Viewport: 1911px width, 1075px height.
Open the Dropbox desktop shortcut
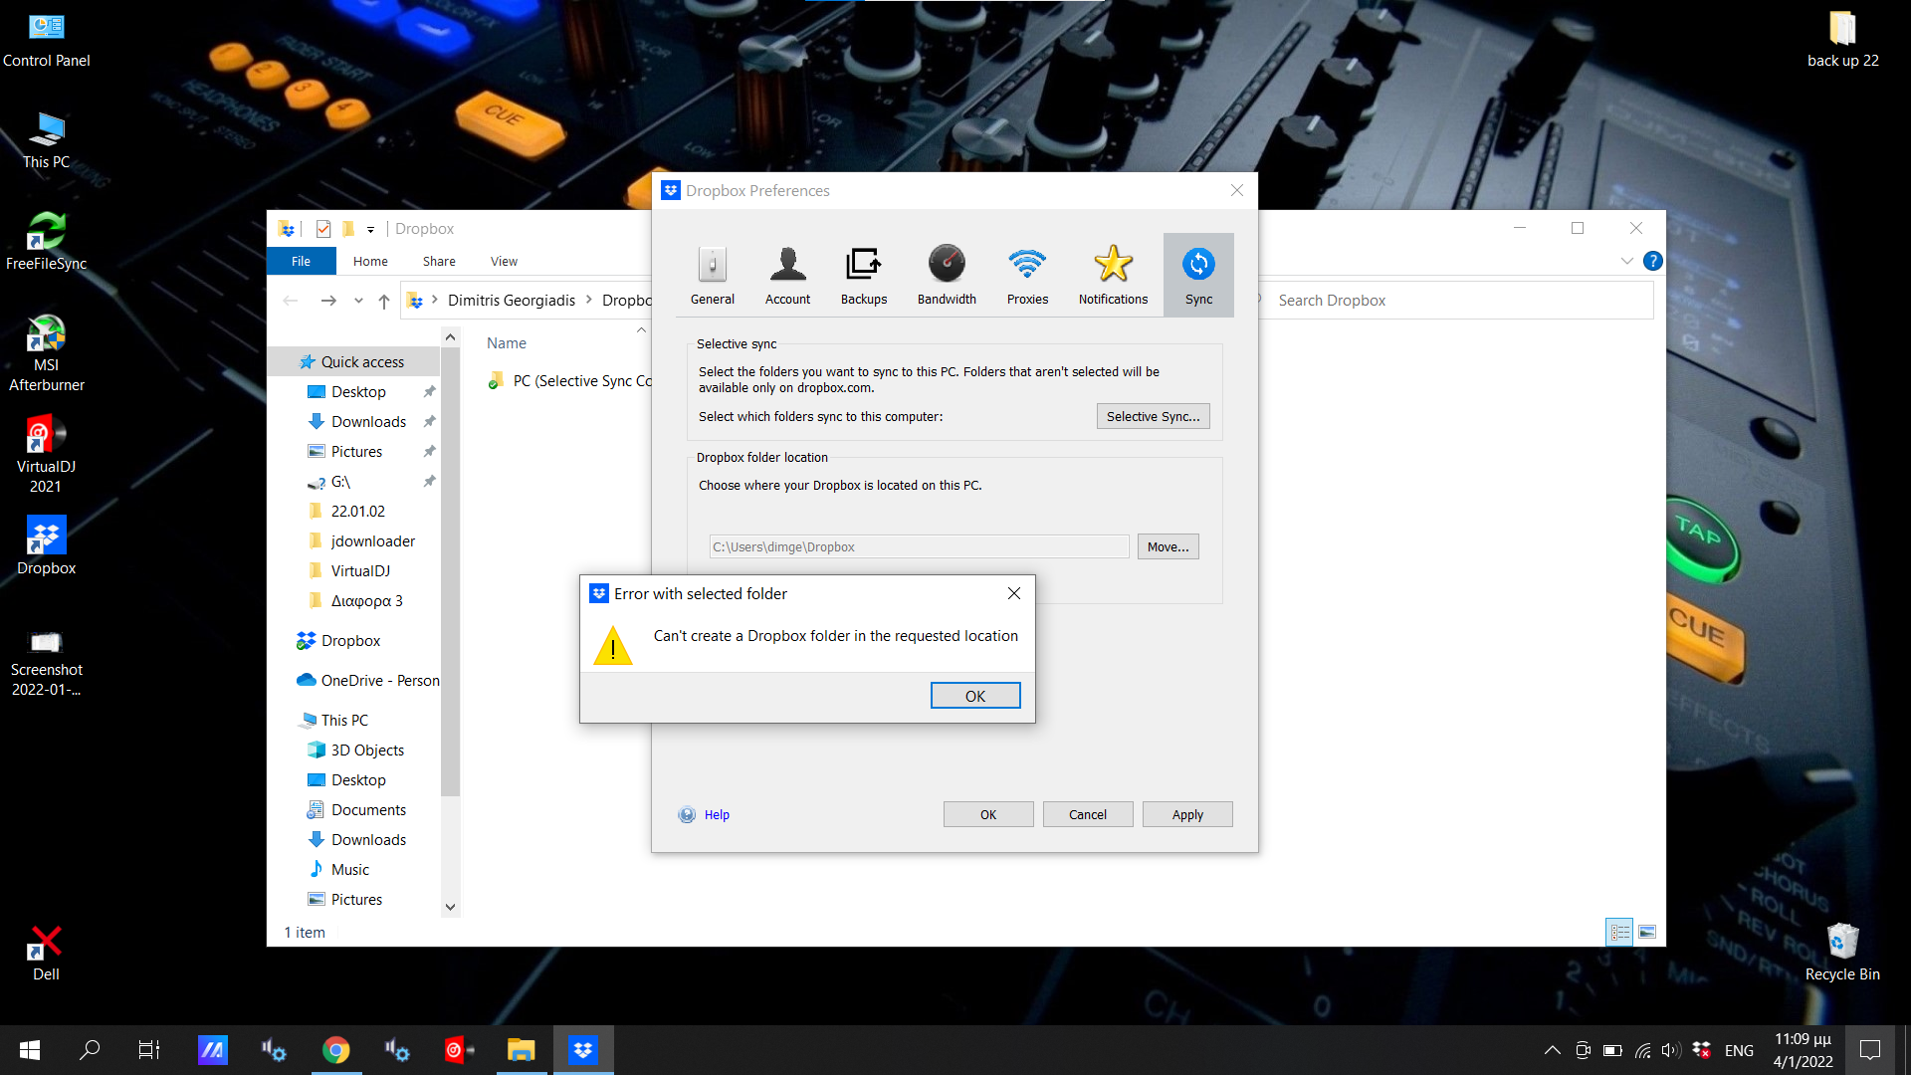[46, 545]
